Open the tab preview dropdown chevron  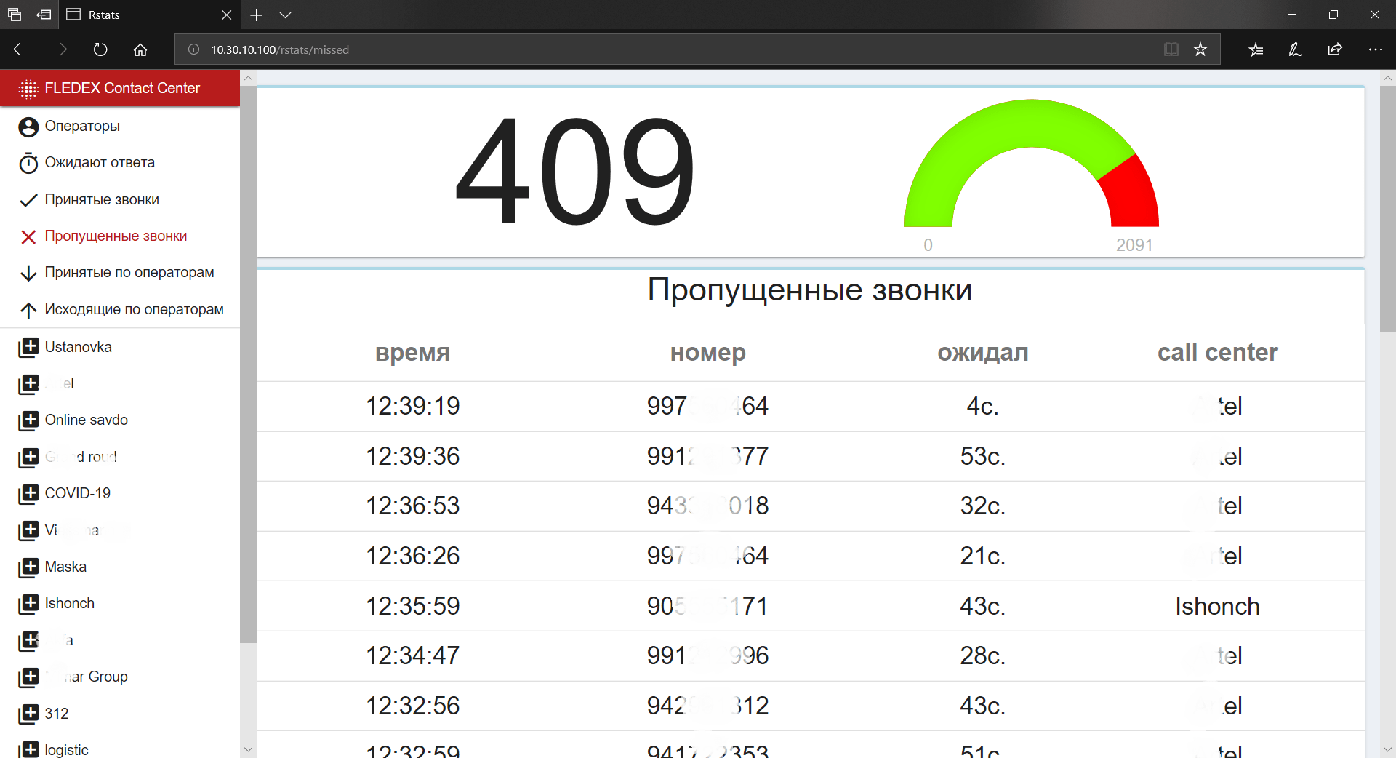click(x=285, y=15)
